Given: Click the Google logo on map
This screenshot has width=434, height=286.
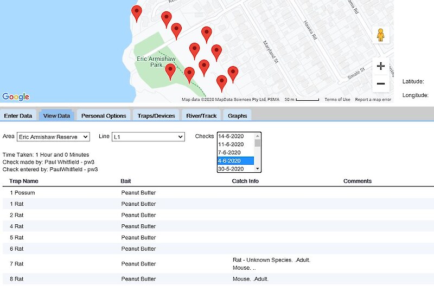Looking at the screenshot, I should pyautogui.click(x=16, y=97).
